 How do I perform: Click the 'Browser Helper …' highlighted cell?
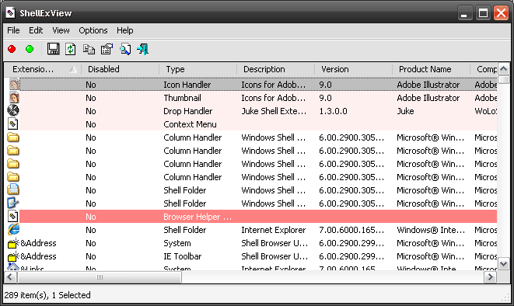198,217
